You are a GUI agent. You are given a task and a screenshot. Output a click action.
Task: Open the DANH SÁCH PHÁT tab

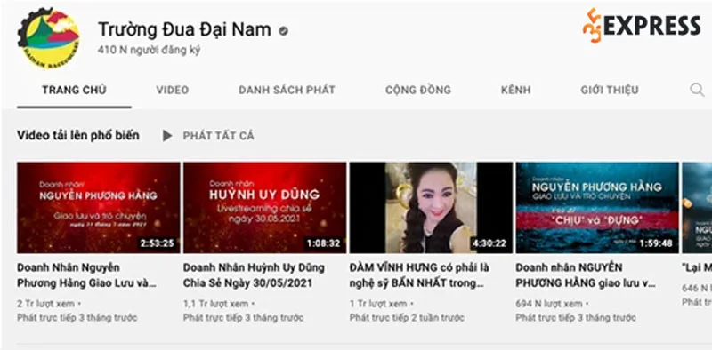coord(287,90)
